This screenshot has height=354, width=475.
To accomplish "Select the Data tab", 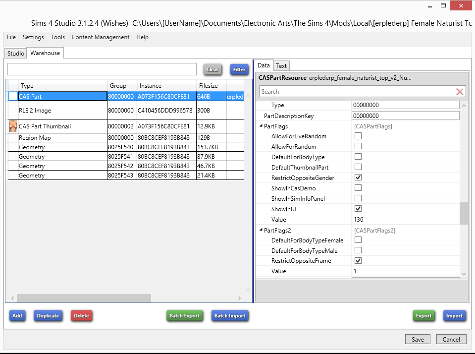I will [264, 65].
